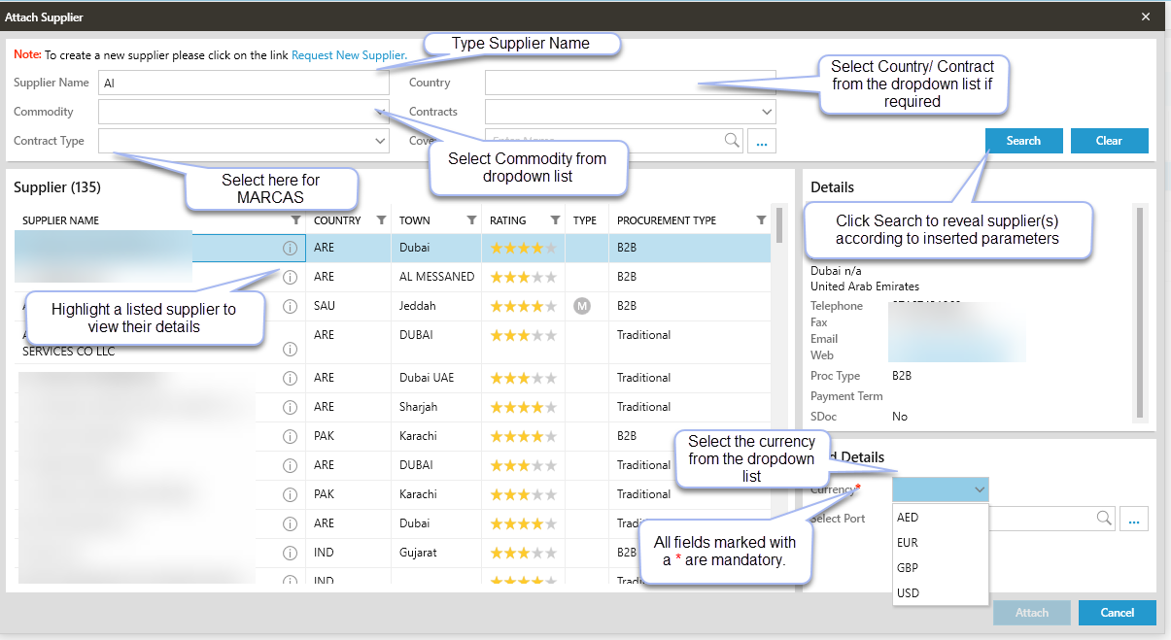Open the Town column filter icon

[x=471, y=220]
